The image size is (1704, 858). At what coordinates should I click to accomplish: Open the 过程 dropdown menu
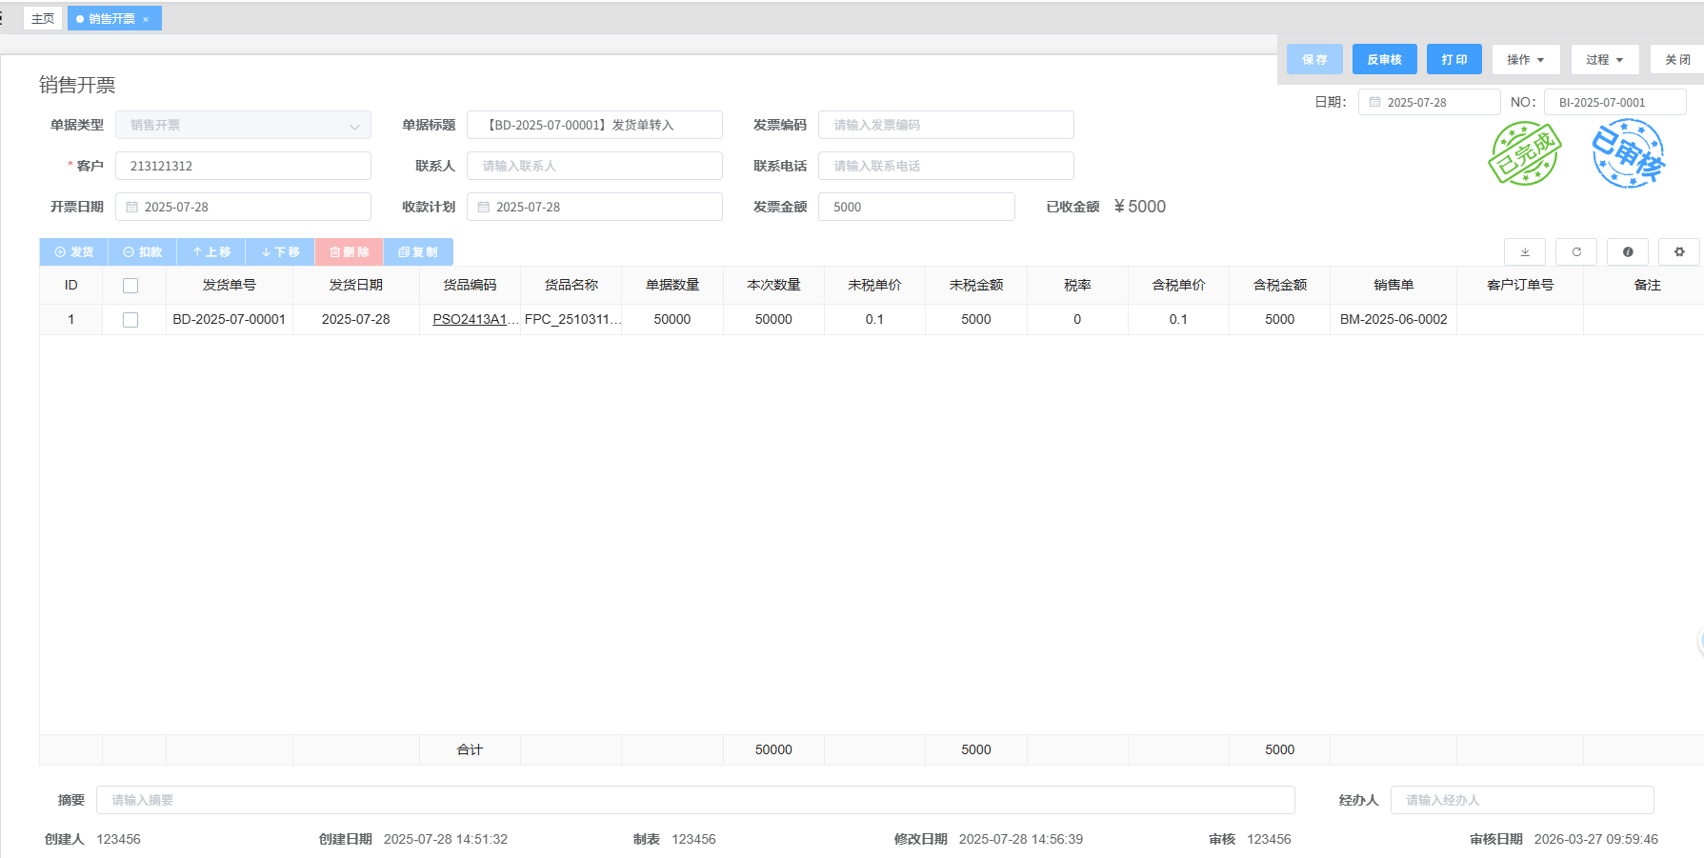pos(1604,60)
